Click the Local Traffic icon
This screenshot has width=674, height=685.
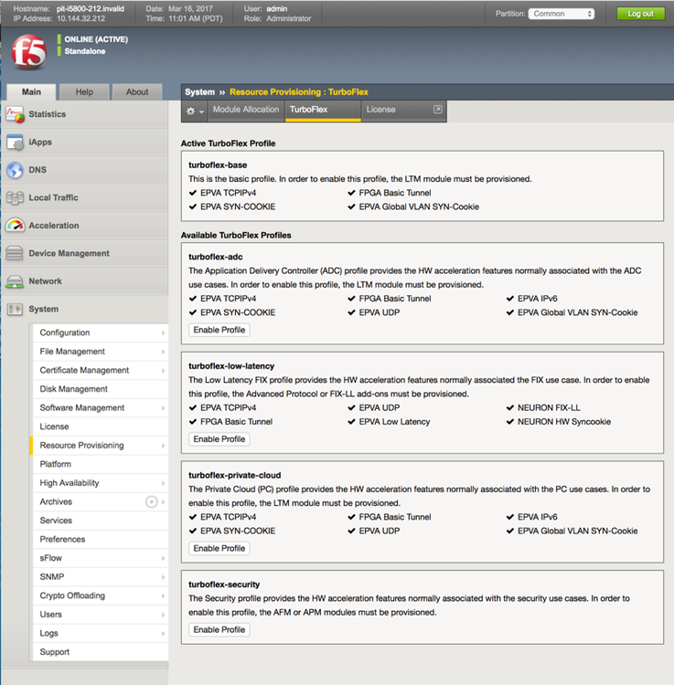(x=14, y=198)
